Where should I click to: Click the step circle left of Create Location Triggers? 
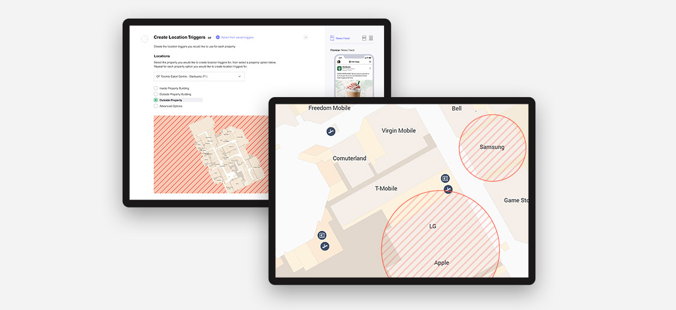coord(145,39)
